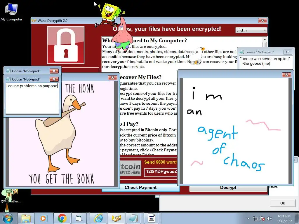Image resolution: width=299 pixels, height=224 pixels.
Task: Close the rear Goose Not-epad window behind
Action: (x=54, y=71)
